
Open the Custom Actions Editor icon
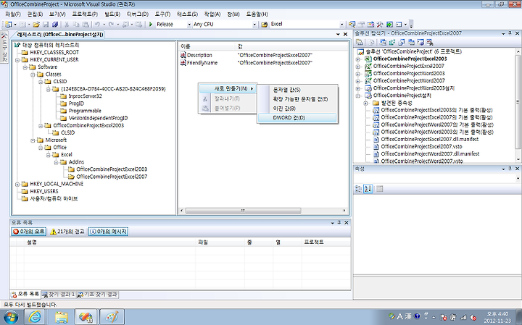coord(420,42)
